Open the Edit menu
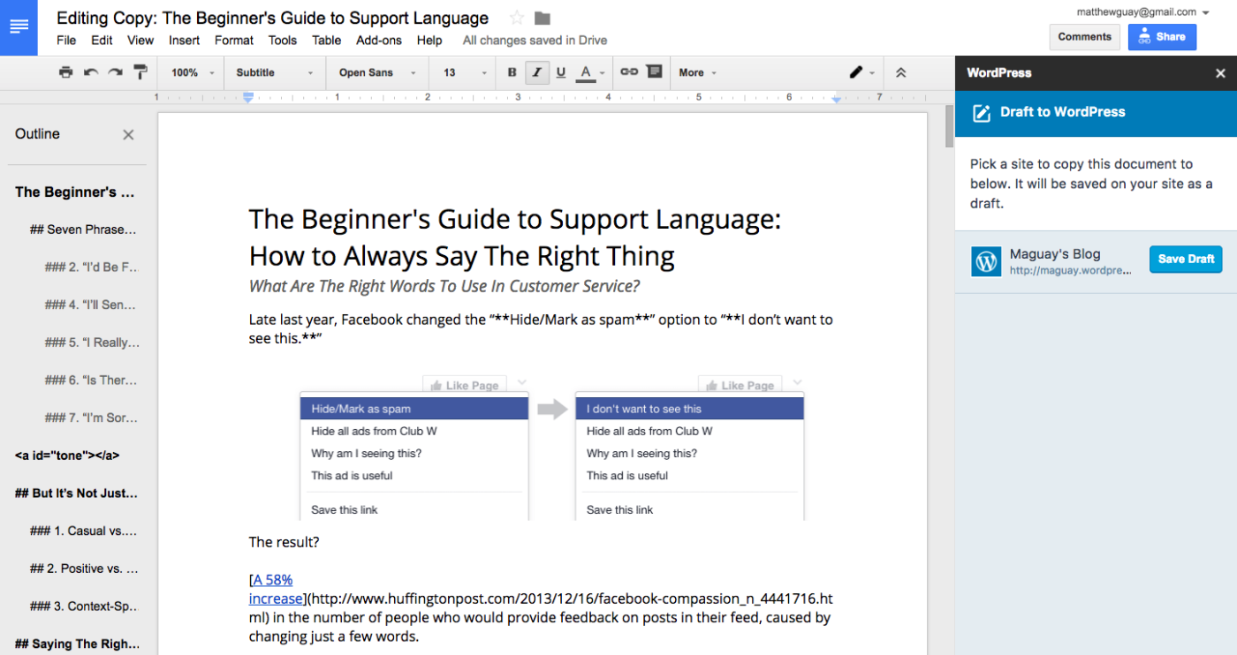This screenshot has height=655, width=1237. point(102,40)
